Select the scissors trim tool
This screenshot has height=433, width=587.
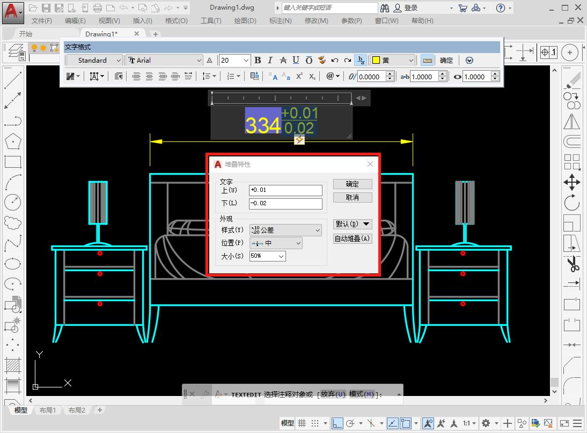point(572,264)
